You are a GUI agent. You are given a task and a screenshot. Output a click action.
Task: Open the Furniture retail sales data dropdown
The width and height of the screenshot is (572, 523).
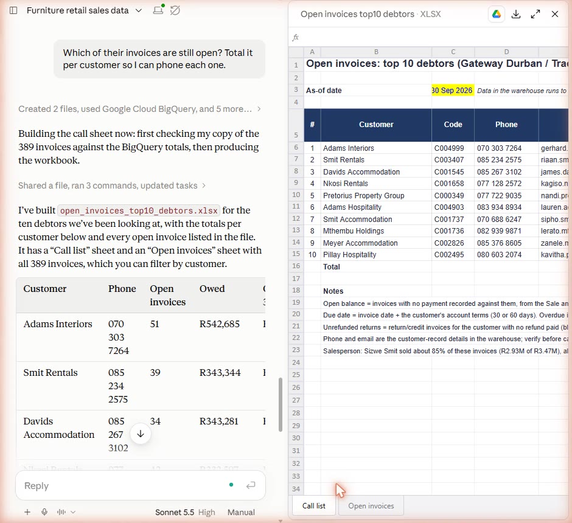[84, 10]
